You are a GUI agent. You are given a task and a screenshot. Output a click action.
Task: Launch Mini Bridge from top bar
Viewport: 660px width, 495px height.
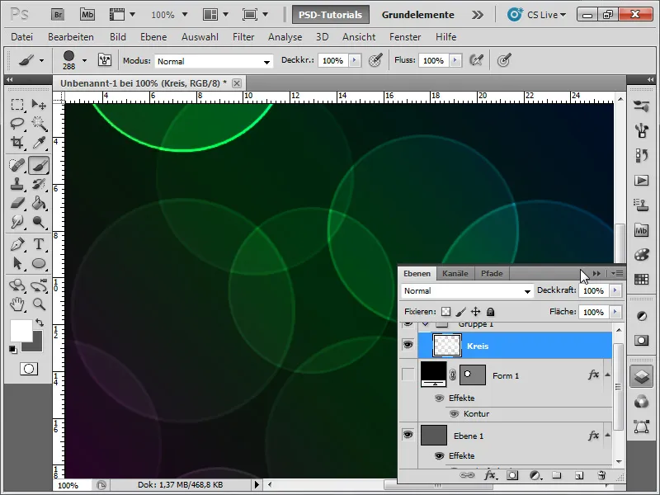[x=87, y=15]
